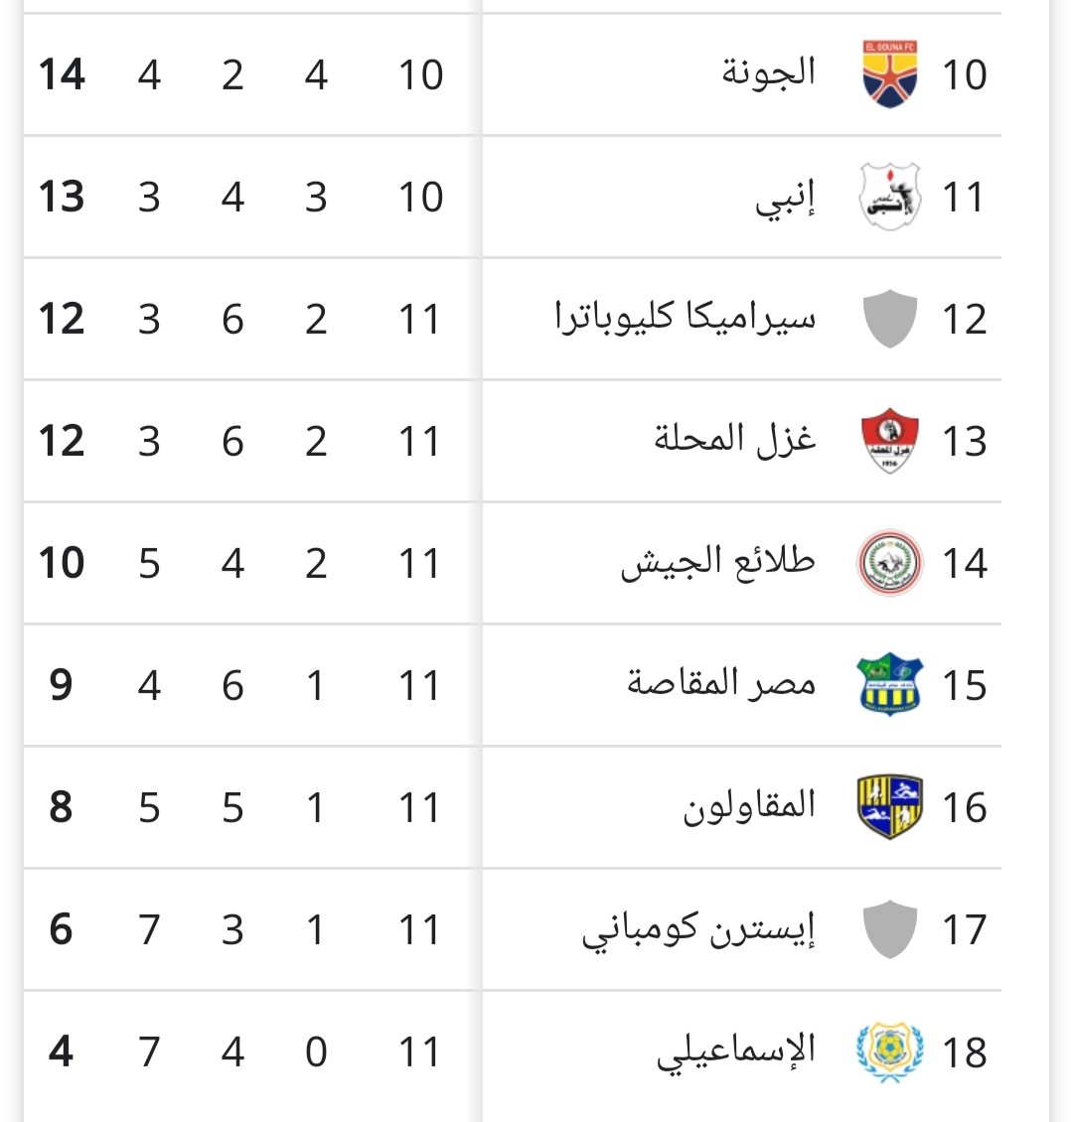
Task: Click Ceramica Cleopatra gray shield placeholder
Action: pos(890,319)
